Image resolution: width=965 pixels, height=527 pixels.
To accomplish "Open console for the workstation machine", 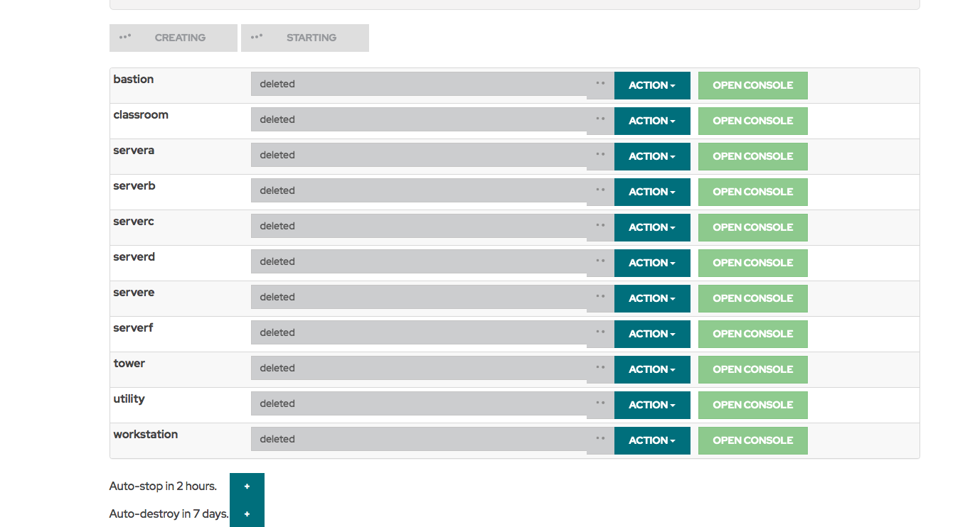I will pyautogui.click(x=752, y=440).
